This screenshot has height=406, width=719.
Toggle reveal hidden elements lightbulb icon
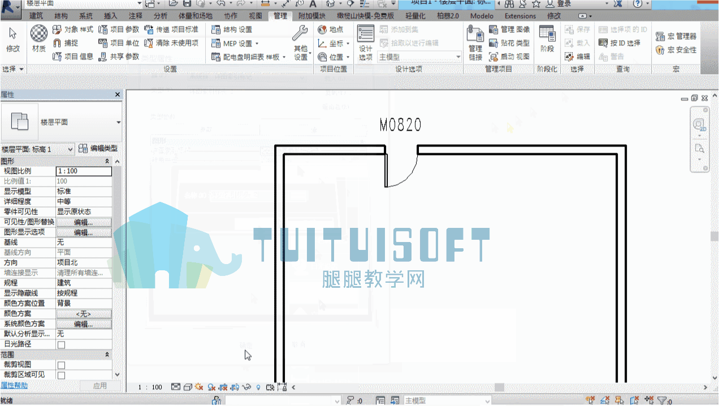258,387
